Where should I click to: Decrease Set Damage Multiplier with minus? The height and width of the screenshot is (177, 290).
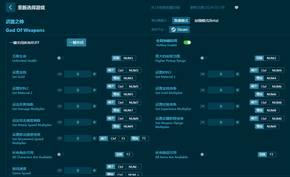point(60,106)
